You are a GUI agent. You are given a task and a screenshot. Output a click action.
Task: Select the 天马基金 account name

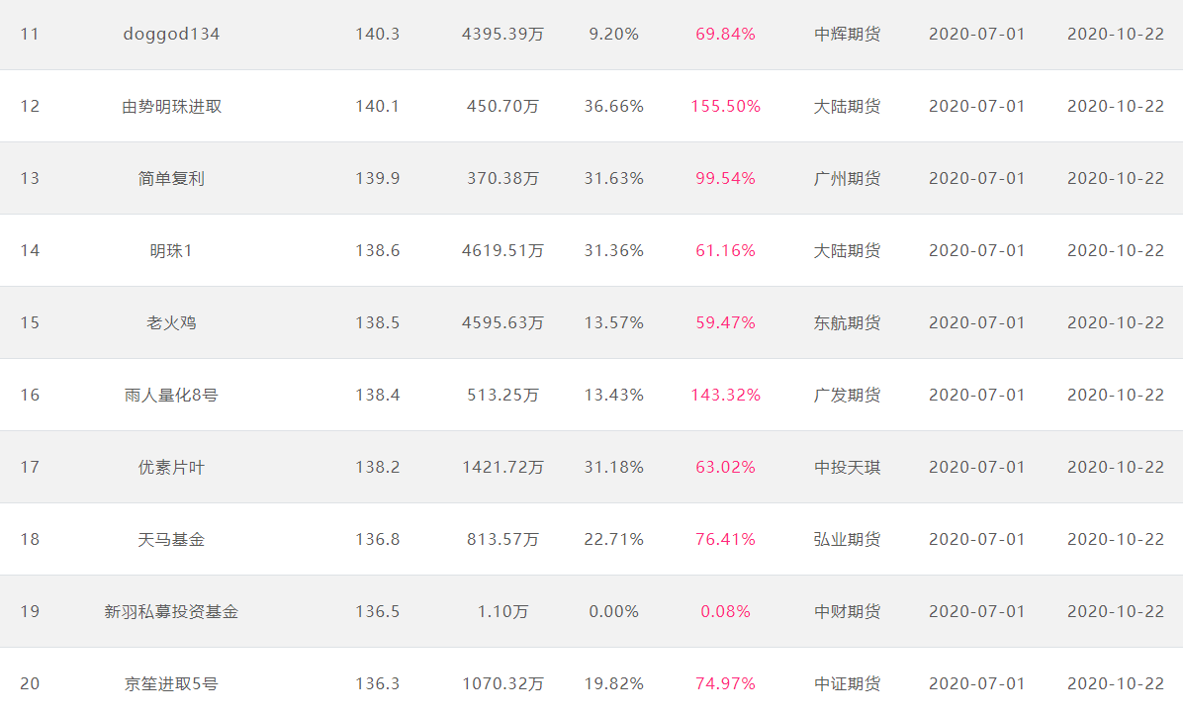[171, 539]
